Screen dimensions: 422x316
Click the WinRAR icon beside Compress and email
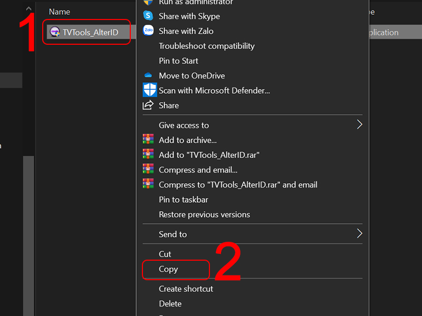pyautogui.click(x=149, y=170)
